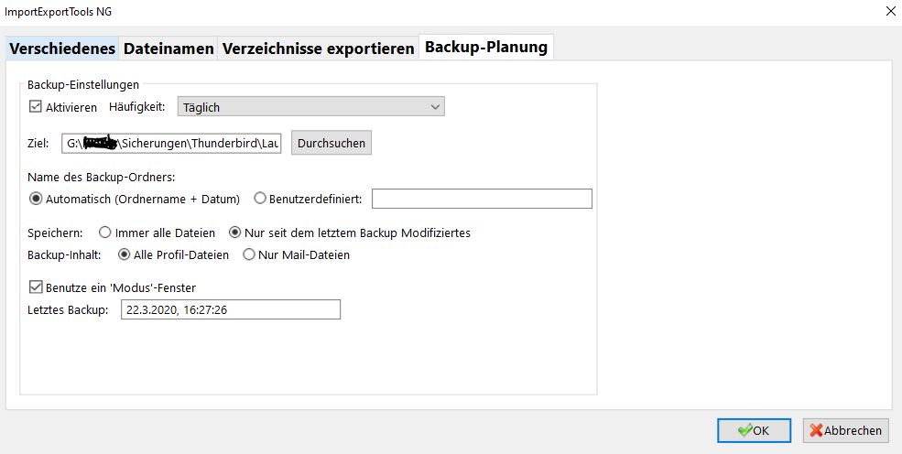Select the Backup-Planung tab
The image size is (902, 454).
click(x=486, y=47)
